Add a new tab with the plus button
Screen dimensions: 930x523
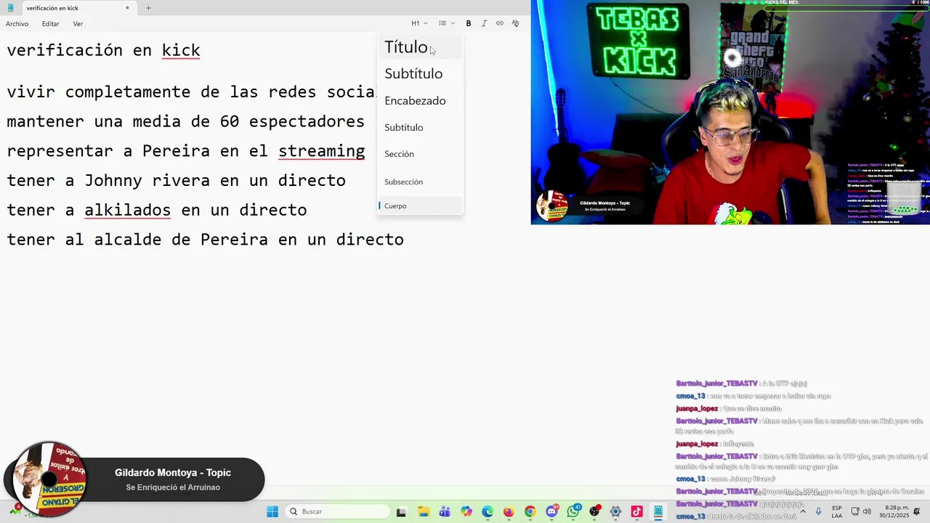point(148,8)
